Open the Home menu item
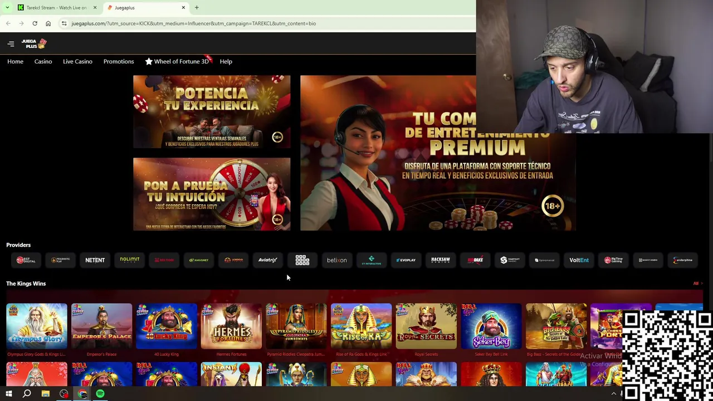The width and height of the screenshot is (713, 401). point(15,61)
